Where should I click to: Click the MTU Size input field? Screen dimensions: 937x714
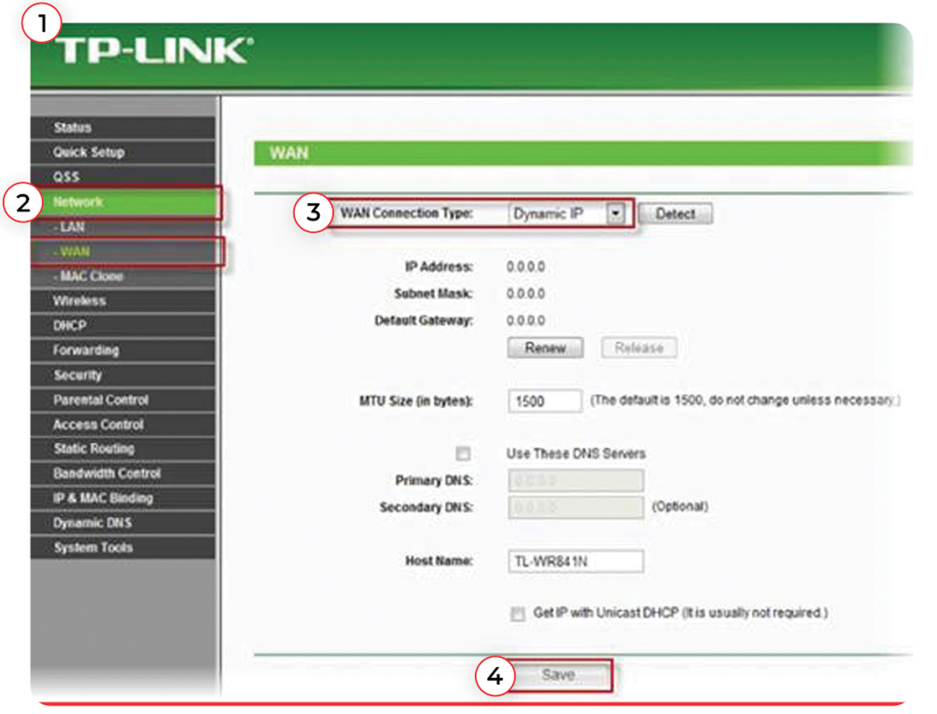(544, 401)
